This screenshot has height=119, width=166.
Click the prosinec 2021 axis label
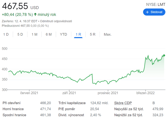(x=108, y=93)
